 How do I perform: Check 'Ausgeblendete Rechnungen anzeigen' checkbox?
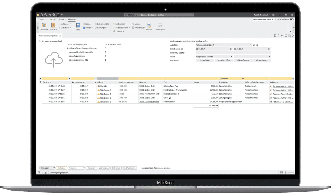(x=141, y=168)
